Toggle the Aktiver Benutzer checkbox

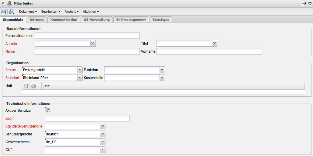[47, 111]
